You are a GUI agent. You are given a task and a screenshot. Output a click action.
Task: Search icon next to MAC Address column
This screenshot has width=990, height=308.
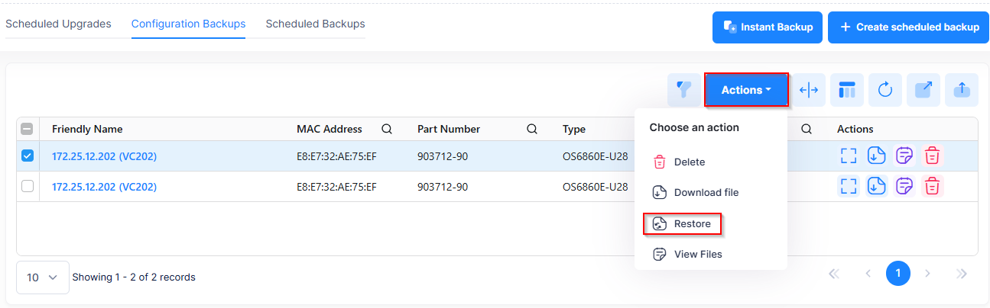pos(387,129)
